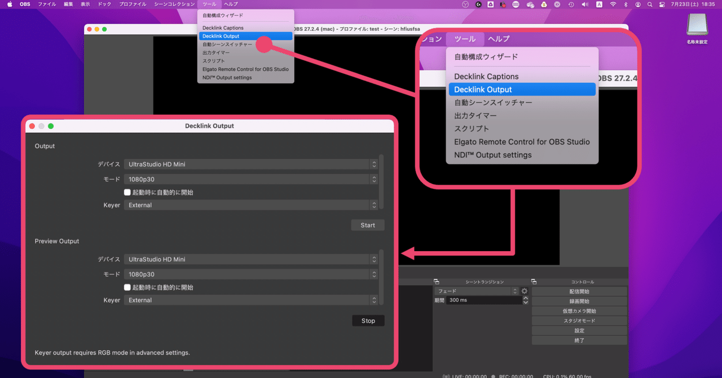This screenshot has height=378, width=722.
Task: Click the round keyboard-grid menu bar icon
Action: (x=516, y=4)
